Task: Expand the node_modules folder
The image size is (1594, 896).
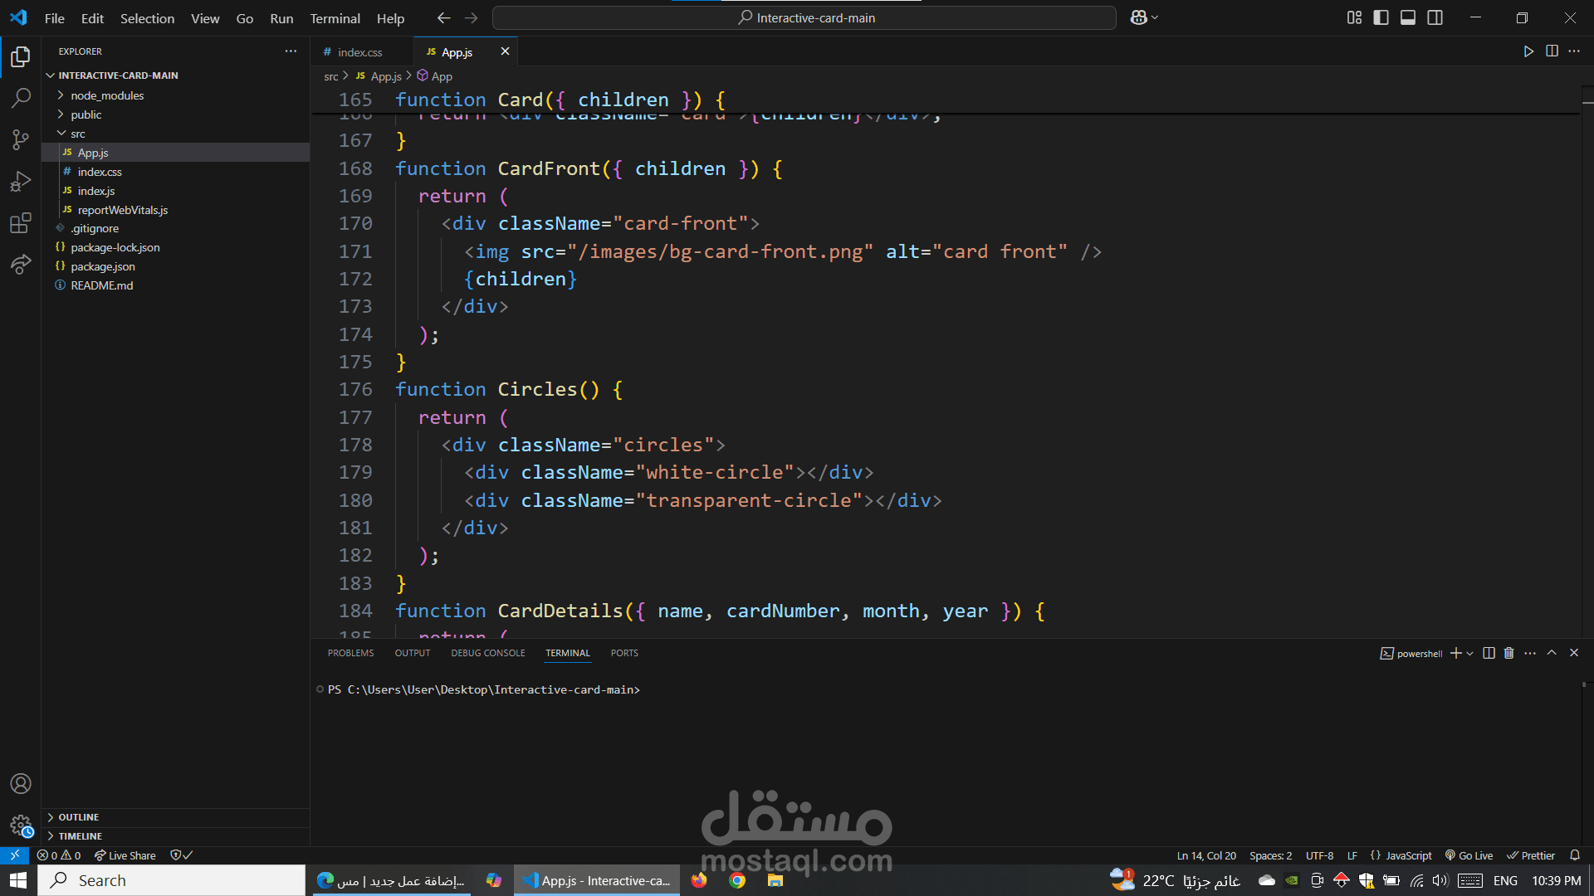Action: pos(107,95)
